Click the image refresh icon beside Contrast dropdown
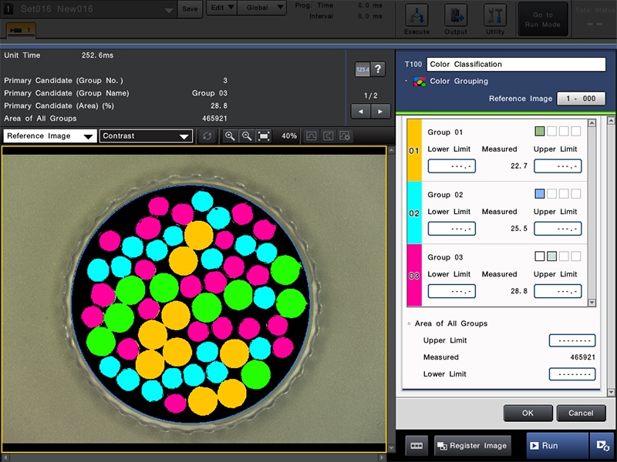 pos(207,136)
